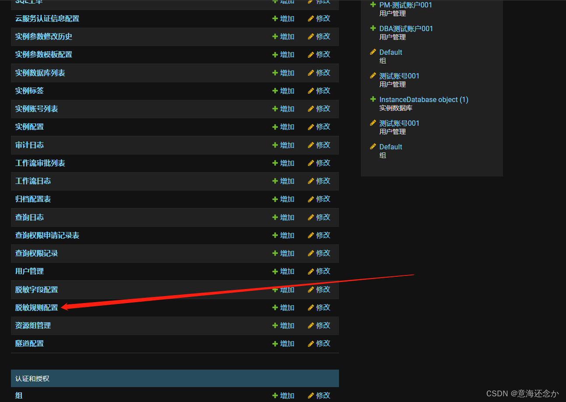The image size is (566, 402).
Task: Open the 工作流审批列表 model page
Action: point(40,163)
